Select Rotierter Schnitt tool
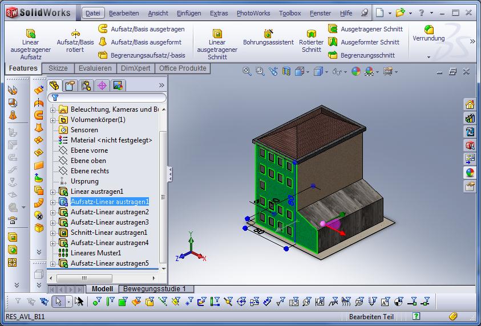The image size is (481, 326). 311,34
